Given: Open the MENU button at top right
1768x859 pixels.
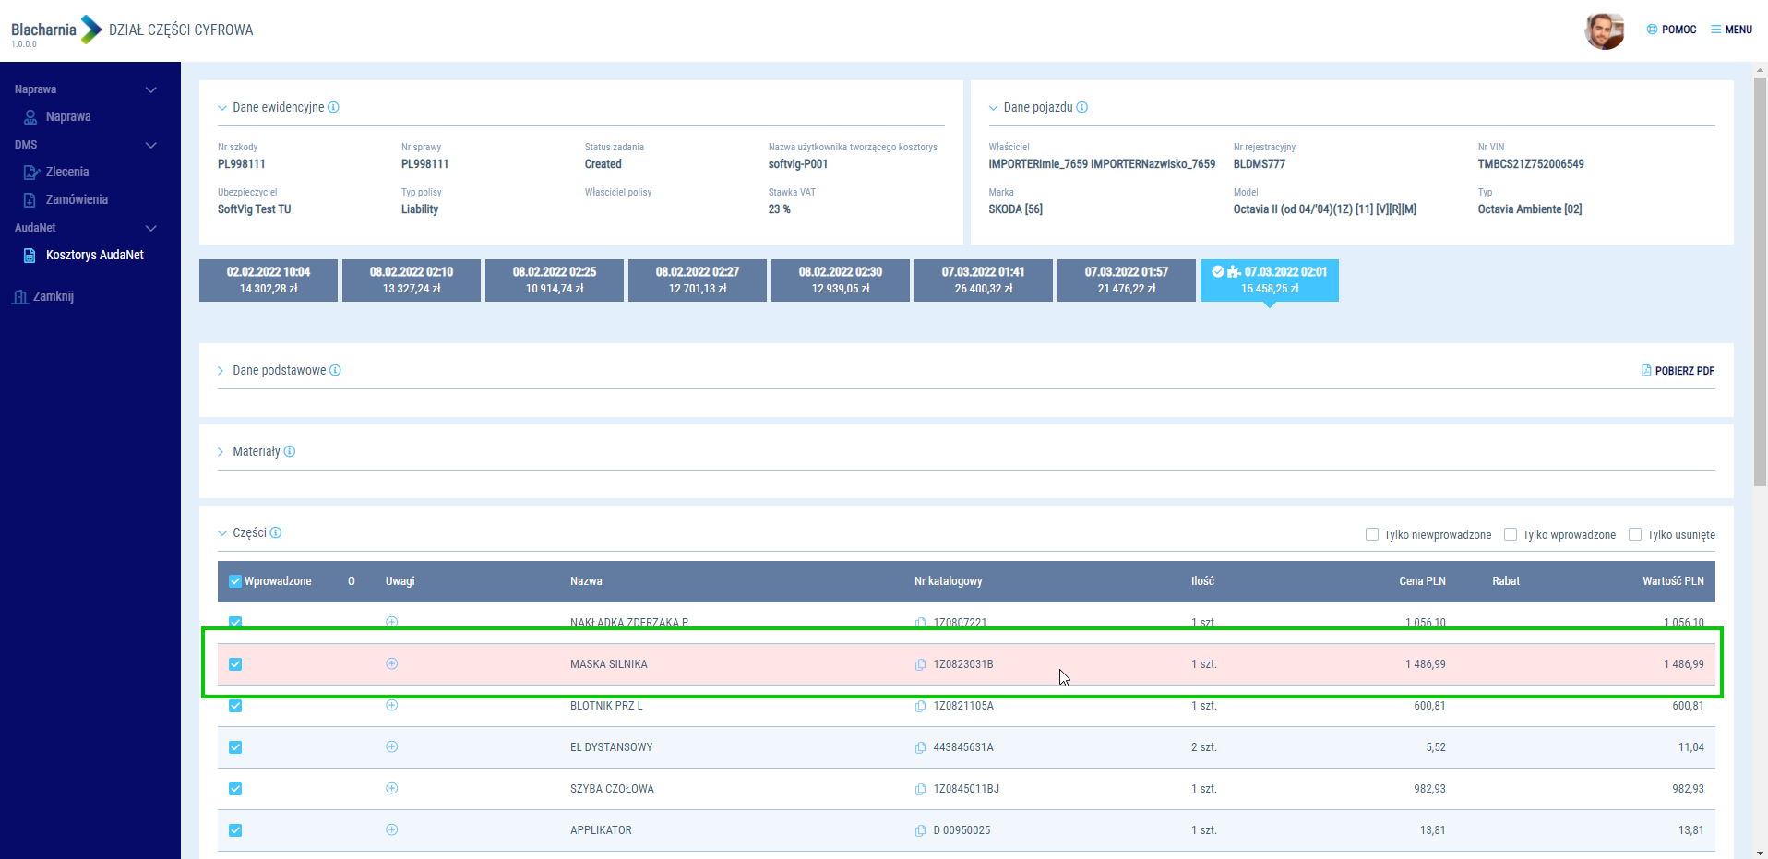Looking at the screenshot, I should pos(1731,30).
